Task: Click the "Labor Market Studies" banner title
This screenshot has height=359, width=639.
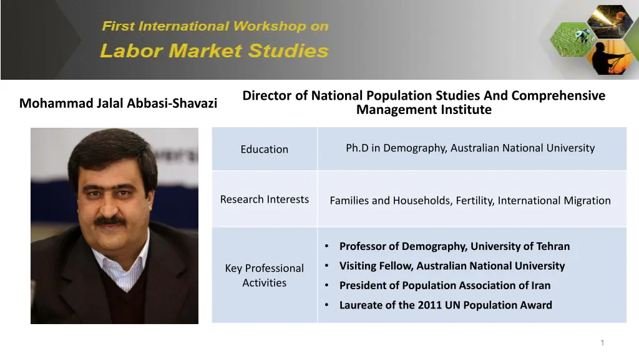Action: pos(214,51)
